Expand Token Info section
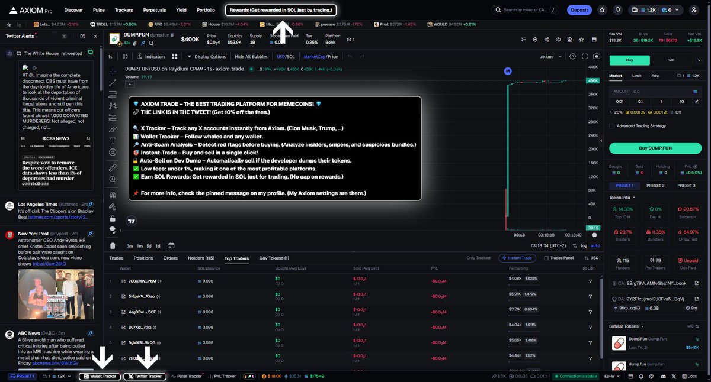711x382 pixels. point(622,198)
